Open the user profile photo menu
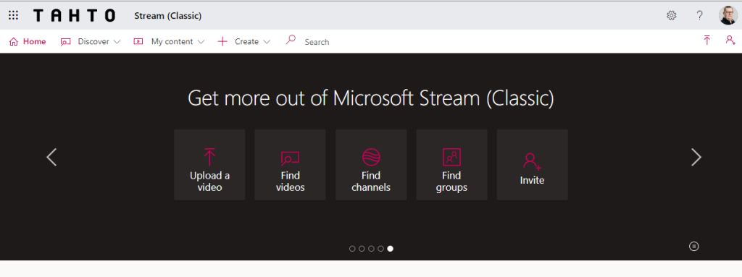Screen dimensions: 742x277 click(x=728, y=16)
